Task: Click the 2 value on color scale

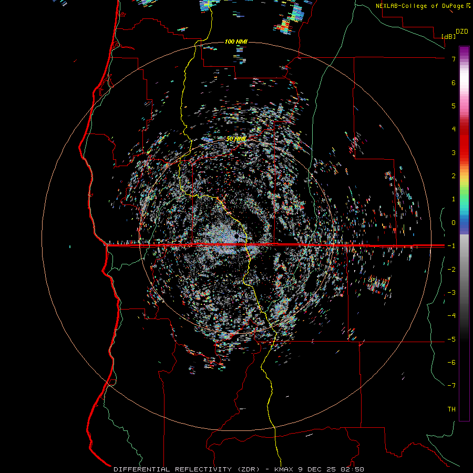Action: [454, 176]
